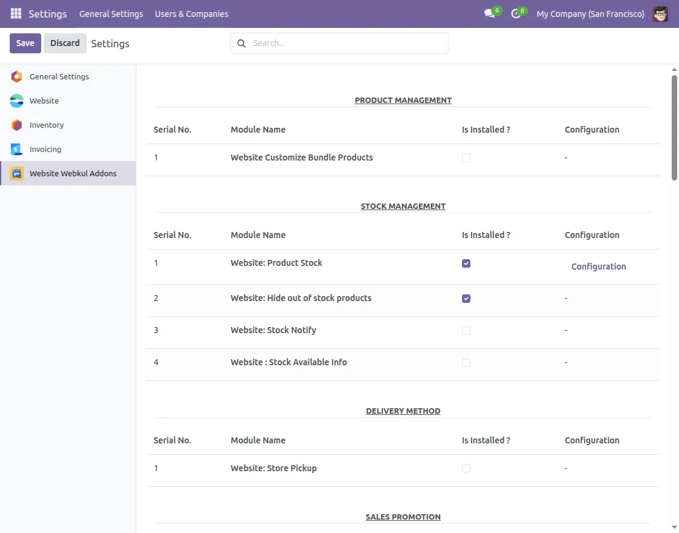Click the Save button
Screen dimensions: 679x533
pos(25,43)
